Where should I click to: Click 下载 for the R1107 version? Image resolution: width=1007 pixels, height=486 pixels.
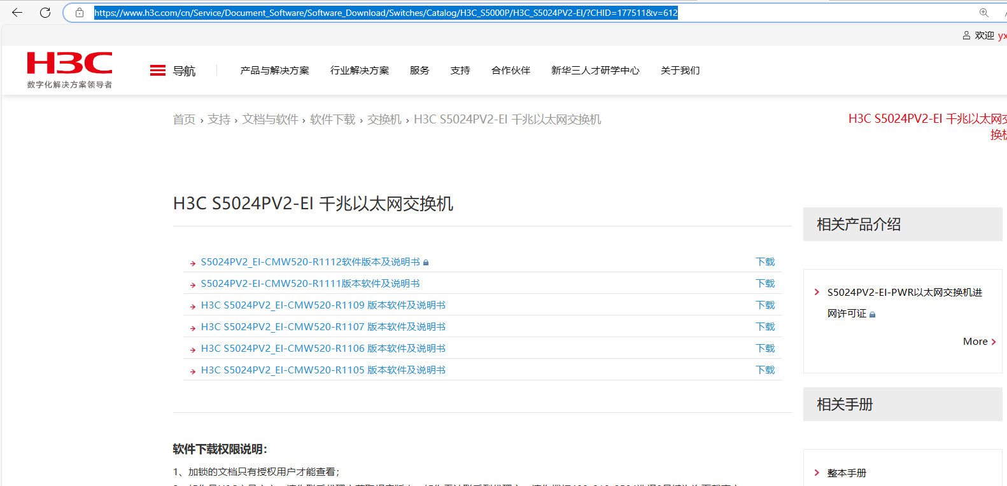[765, 327]
